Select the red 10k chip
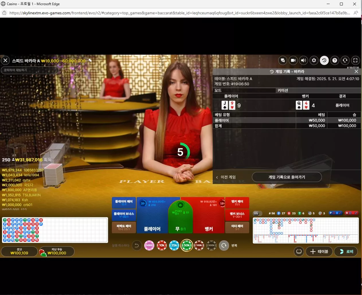This screenshot has height=295, width=362. [x=162, y=245]
